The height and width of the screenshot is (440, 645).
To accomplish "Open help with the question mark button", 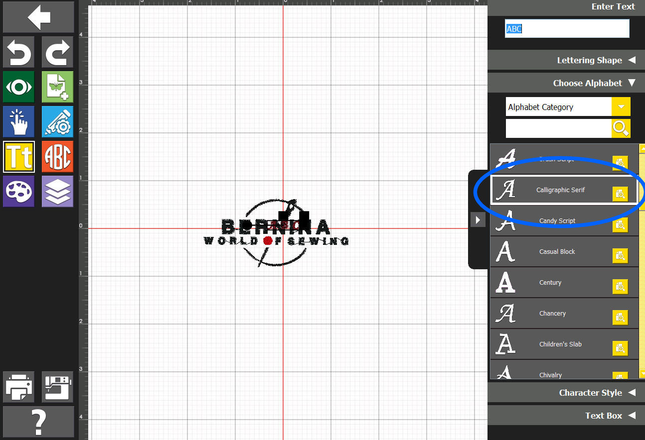I will 38,422.
